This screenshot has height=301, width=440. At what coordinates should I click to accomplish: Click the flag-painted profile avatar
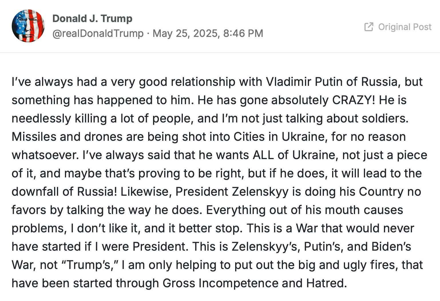pos(28,26)
